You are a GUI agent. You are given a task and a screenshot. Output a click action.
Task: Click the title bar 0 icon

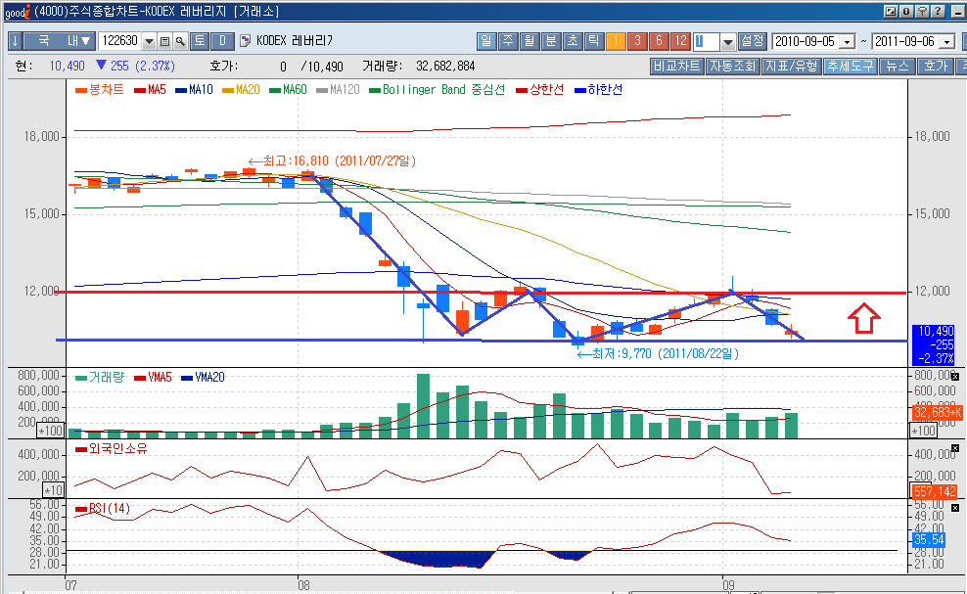pyautogui.click(x=906, y=11)
